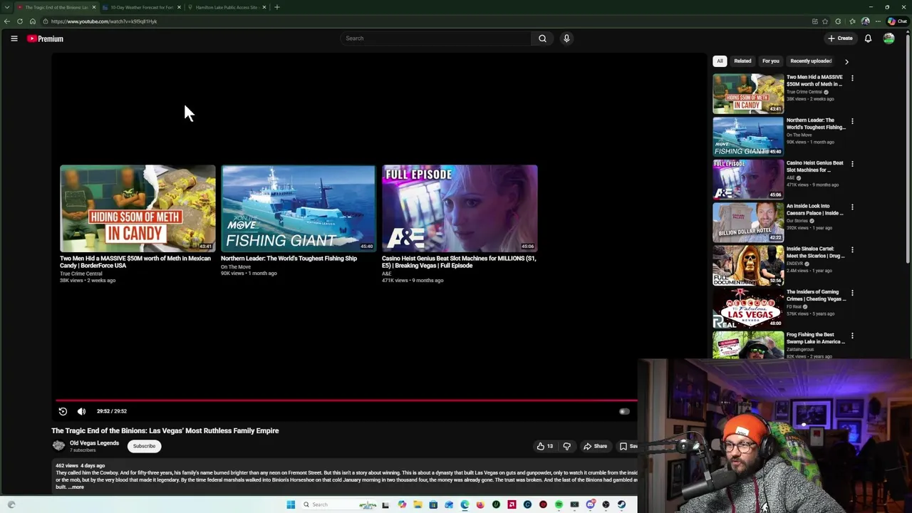Click the YouTube search magnifier button
Viewport: 912px width, 513px height.
[542, 38]
